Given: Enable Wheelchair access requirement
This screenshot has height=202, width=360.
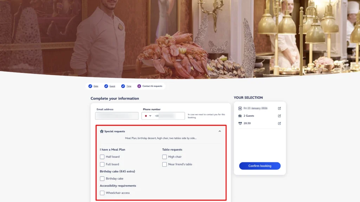Looking at the screenshot, I should coord(102,193).
